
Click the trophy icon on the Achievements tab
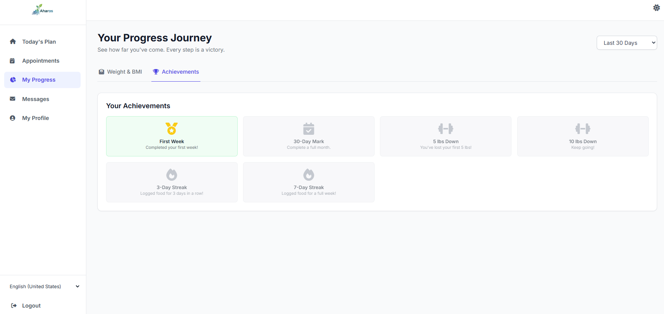[x=156, y=72]
